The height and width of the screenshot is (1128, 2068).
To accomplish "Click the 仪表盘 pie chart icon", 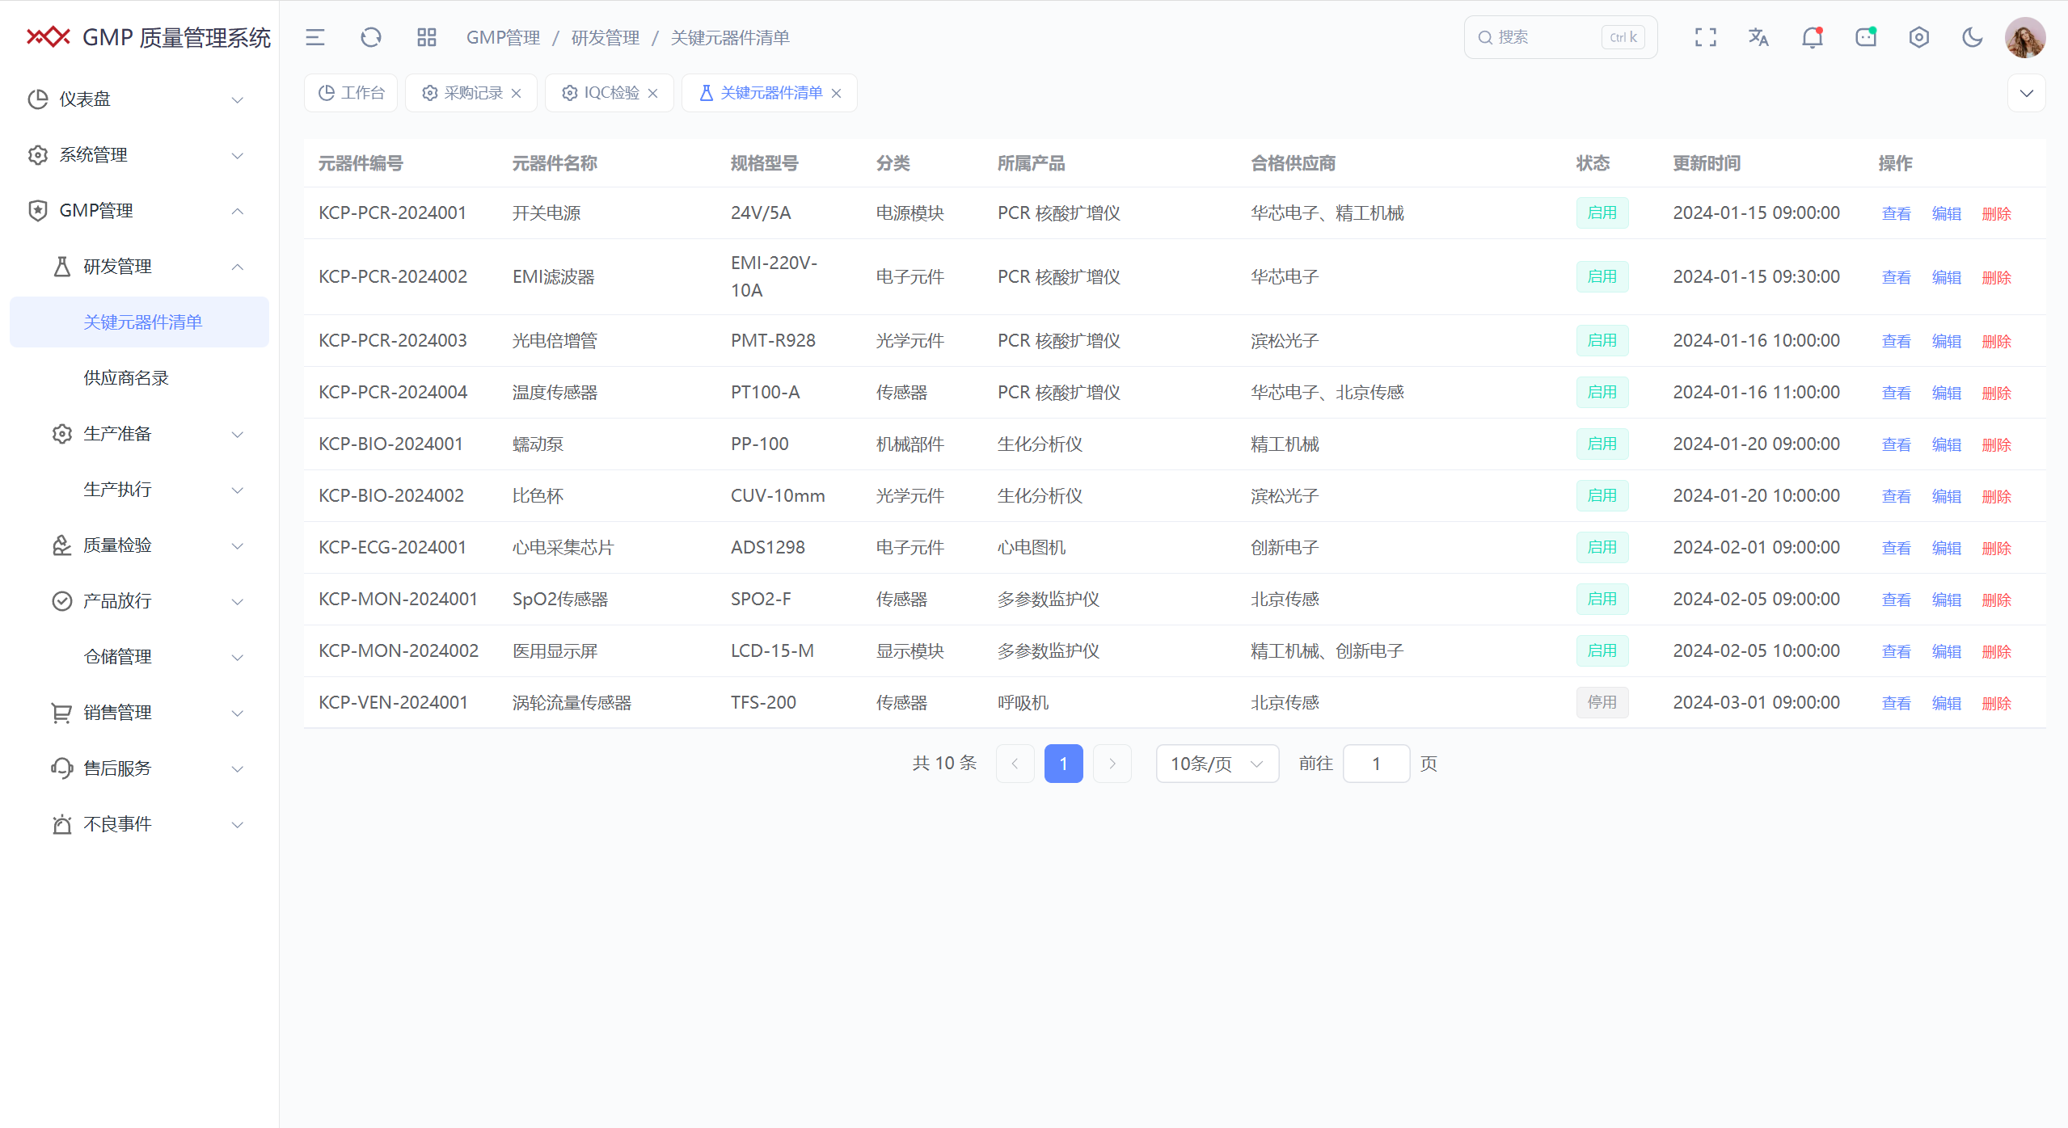I will (38, 99).
